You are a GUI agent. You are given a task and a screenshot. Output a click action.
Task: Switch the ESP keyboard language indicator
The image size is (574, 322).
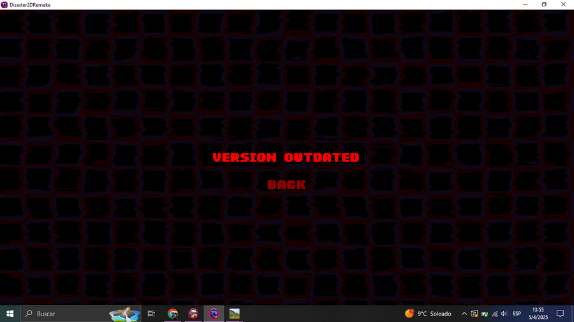pyautogui.click(x=517, y=314)
